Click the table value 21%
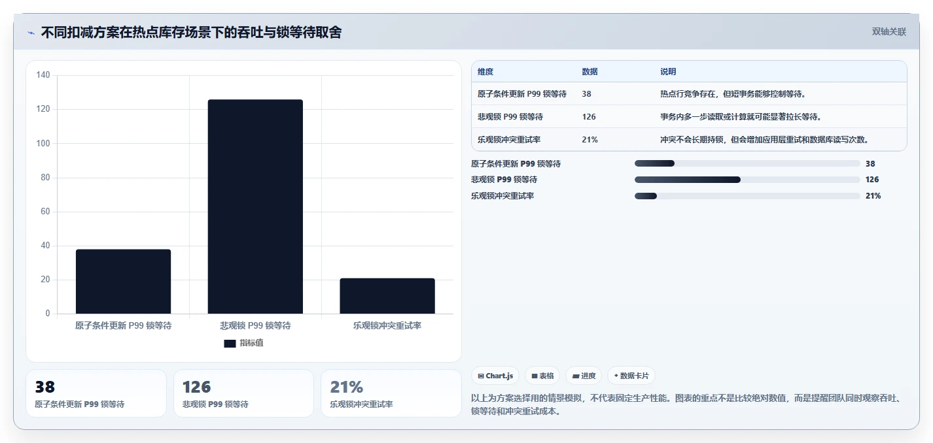933x443 pixels. point(590,140)
